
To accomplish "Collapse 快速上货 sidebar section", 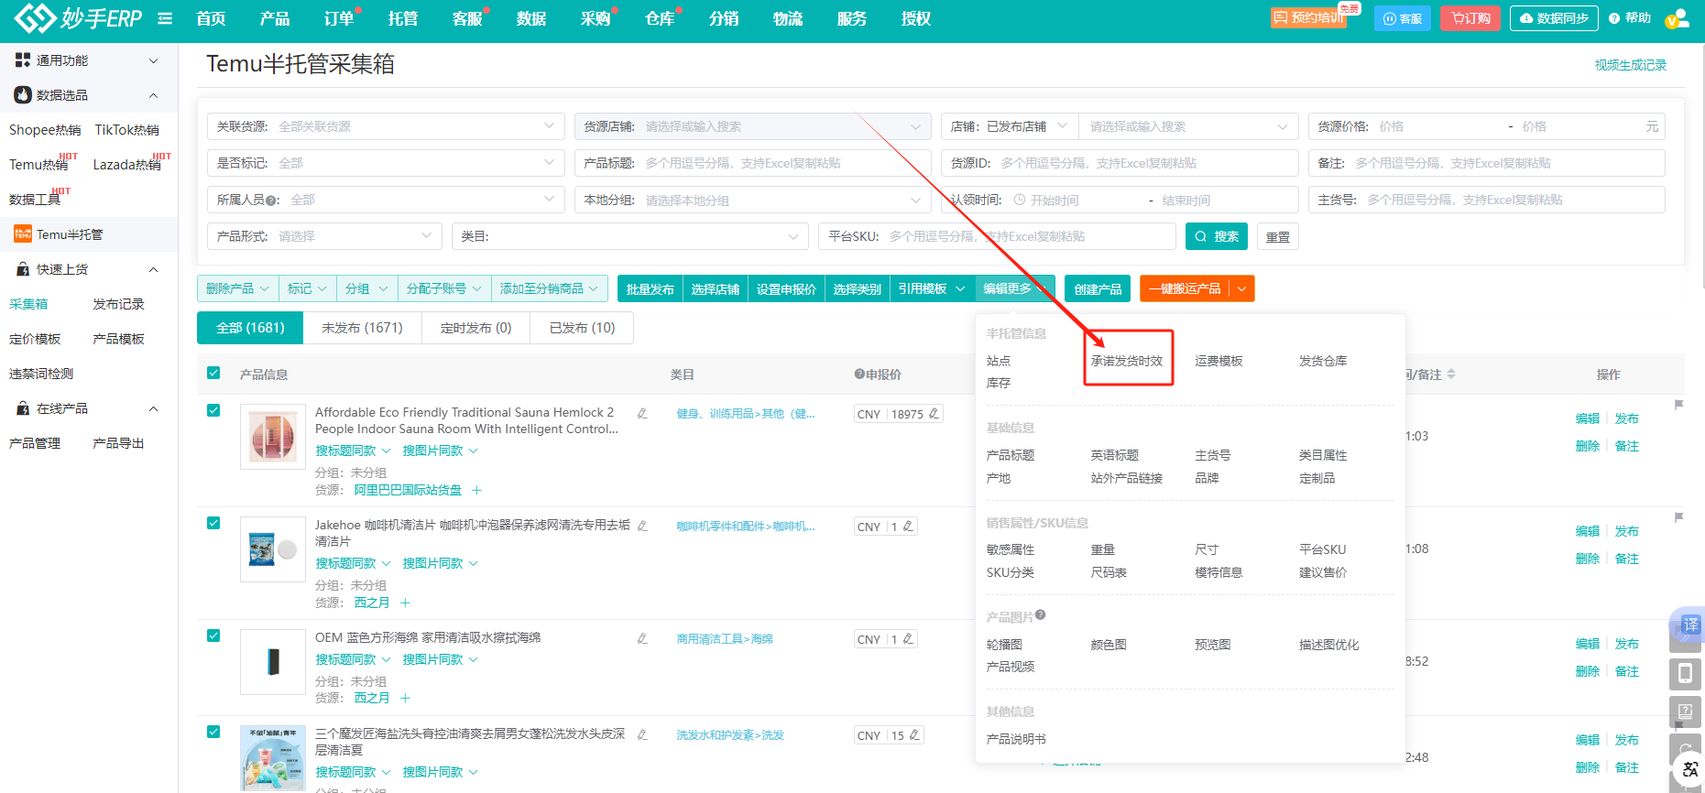I will coord(154,269).
